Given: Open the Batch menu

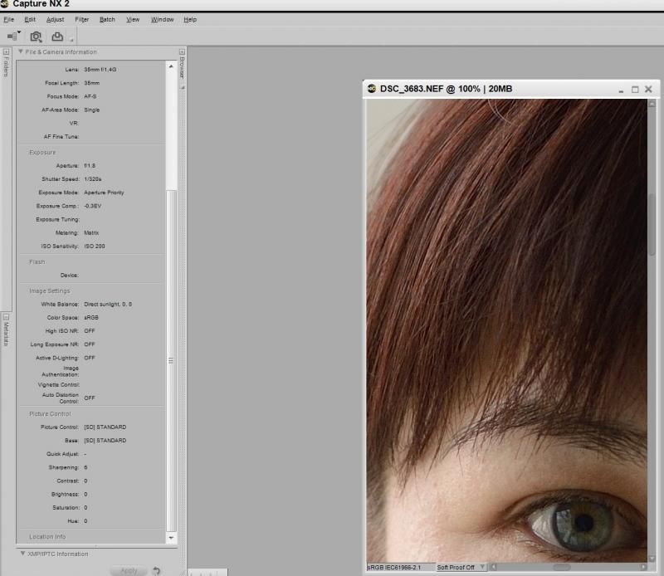Looking at the screenshot, I should click(x=107, y=19).
